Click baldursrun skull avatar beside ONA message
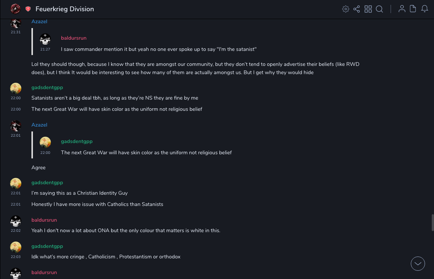Screen dimensions: 434x279 [x=16, y=221]
